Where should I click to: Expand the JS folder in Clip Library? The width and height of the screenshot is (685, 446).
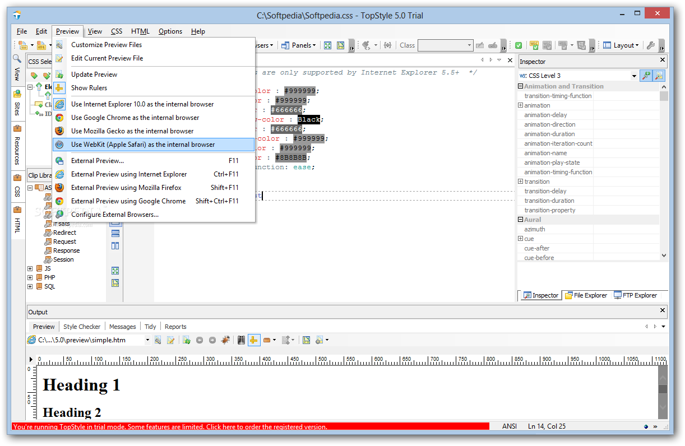[x=30, y=268]
